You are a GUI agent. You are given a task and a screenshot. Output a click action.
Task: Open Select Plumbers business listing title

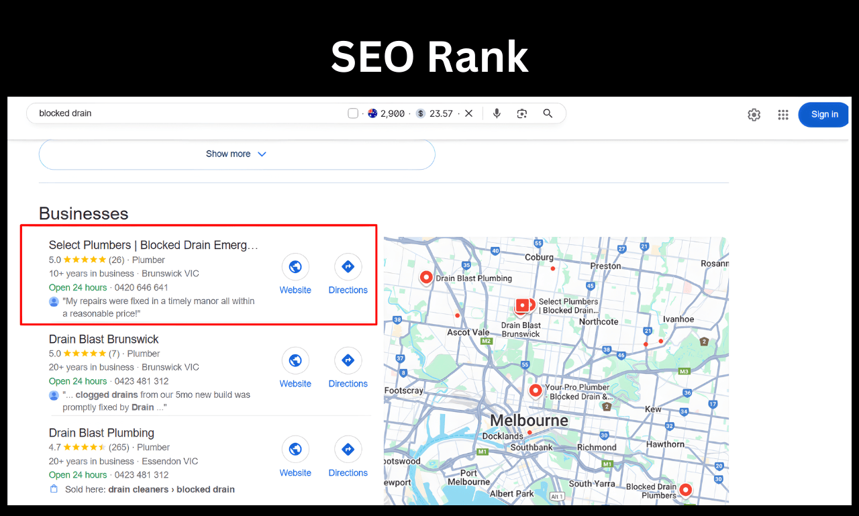pos(153,245)
